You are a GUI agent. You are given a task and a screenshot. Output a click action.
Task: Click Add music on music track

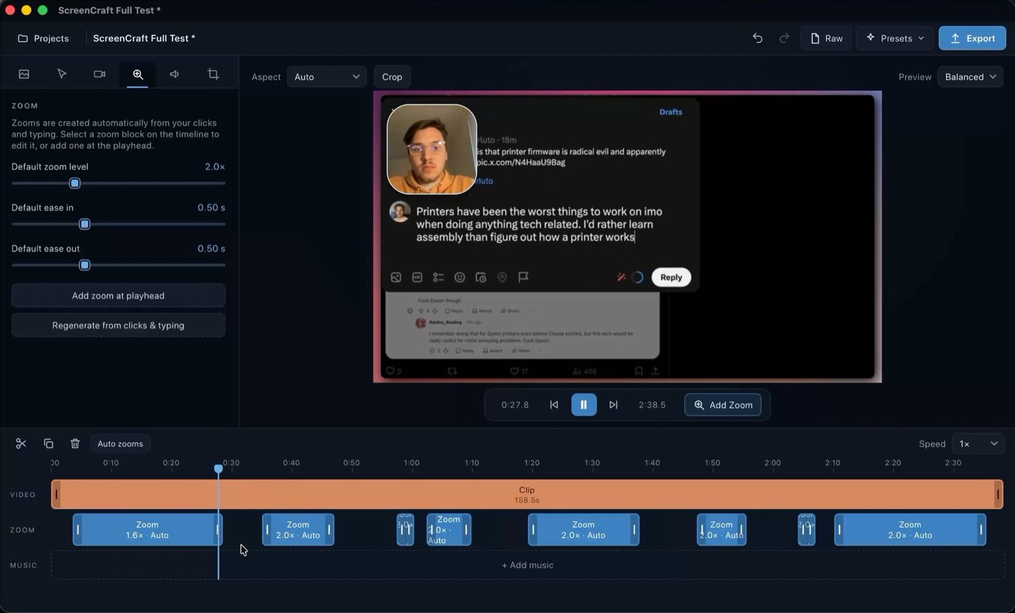tap(527, 565)
